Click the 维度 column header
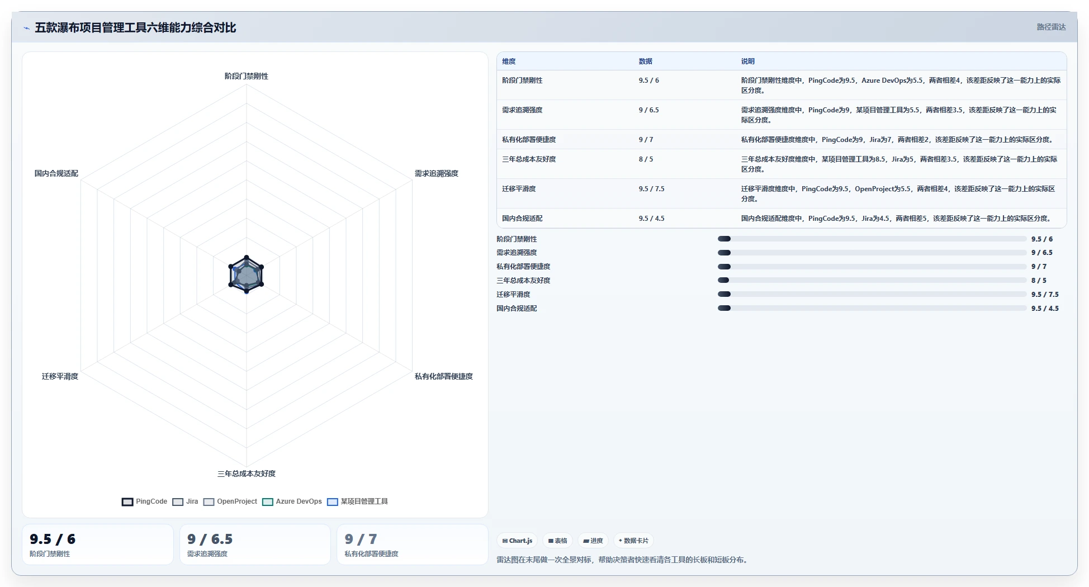Screen dimensions: 1089x587 click(x=509, y=61)
